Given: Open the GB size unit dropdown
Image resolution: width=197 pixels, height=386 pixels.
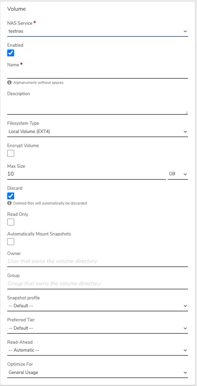Looking at the screenshot, I should coord(178,174).
